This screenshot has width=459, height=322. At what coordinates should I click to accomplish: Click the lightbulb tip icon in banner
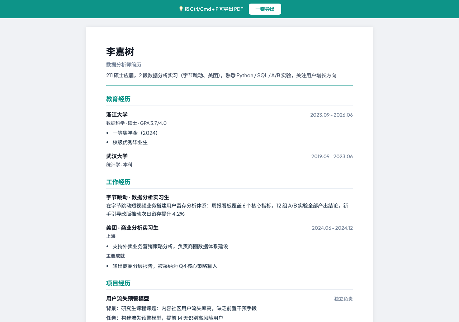(x=181, y=9)
